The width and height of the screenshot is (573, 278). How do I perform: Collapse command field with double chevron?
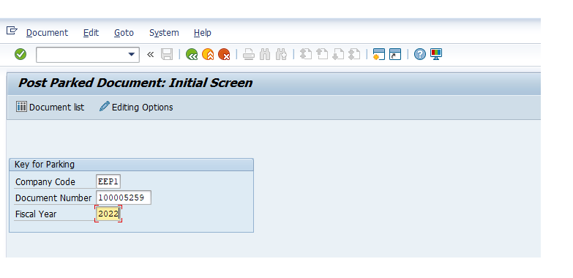click(150, 54)
